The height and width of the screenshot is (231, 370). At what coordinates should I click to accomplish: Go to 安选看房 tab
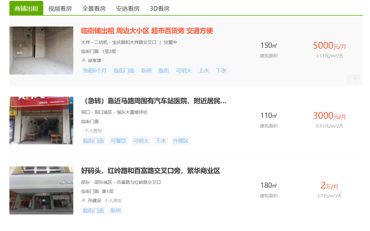pos(128,9)
